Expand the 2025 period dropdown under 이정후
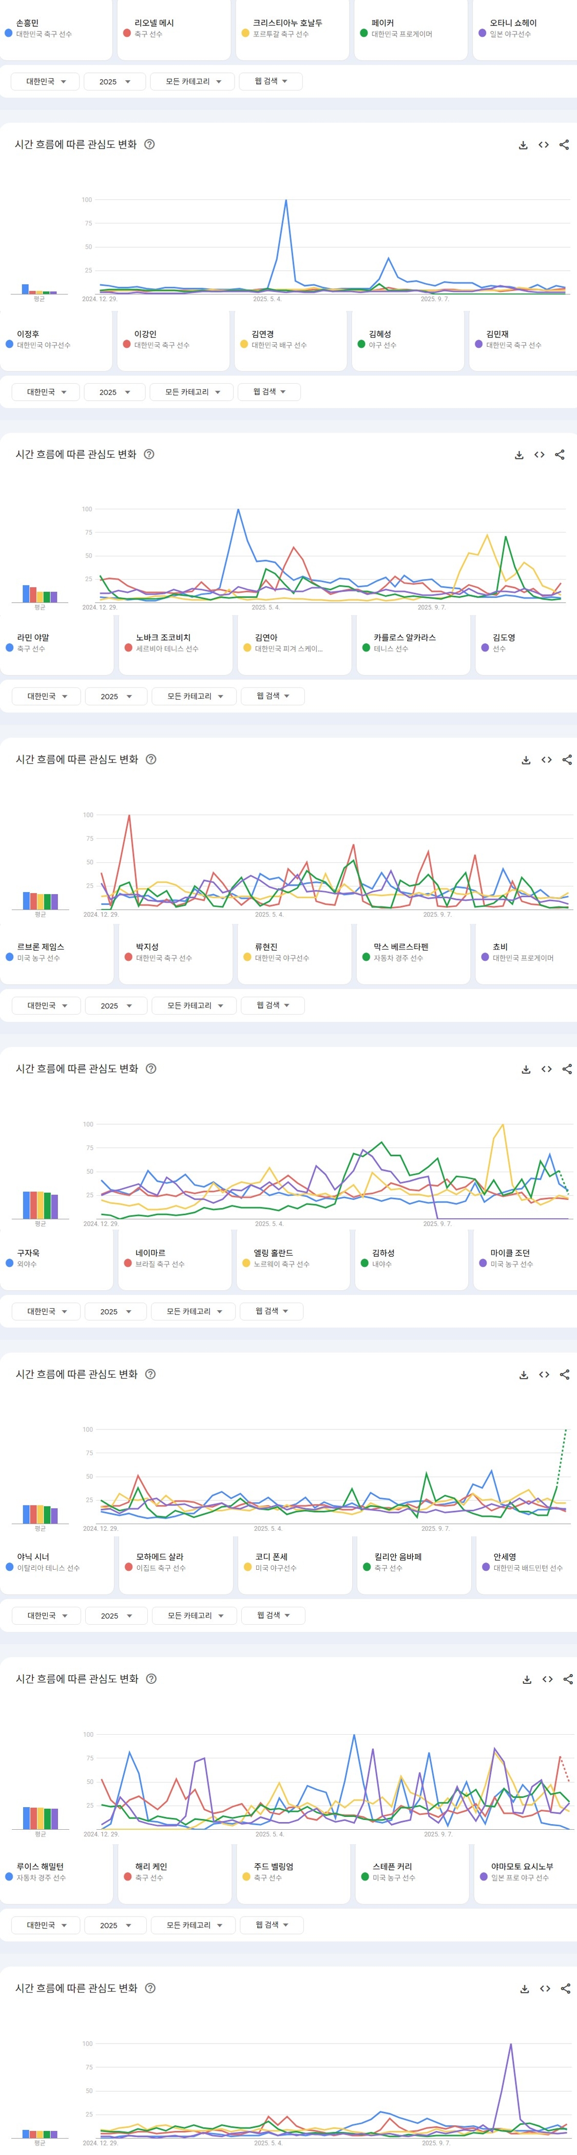The image size is (577, 2155). click(x=114, y=392)
